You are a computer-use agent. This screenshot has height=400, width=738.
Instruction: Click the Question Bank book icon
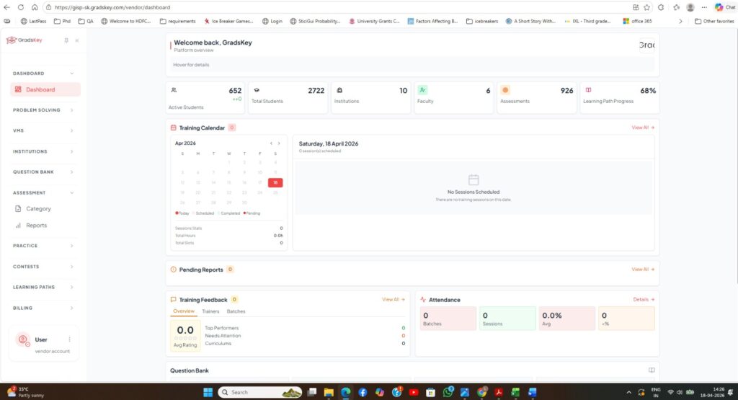[x=652, y=370]
